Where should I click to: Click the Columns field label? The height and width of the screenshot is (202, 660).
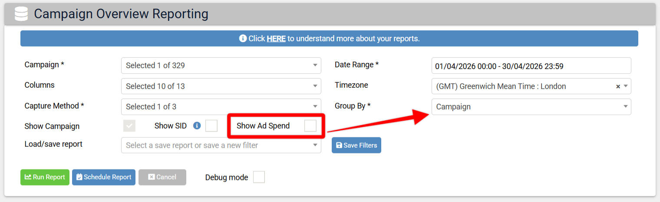tap(40, 85)
